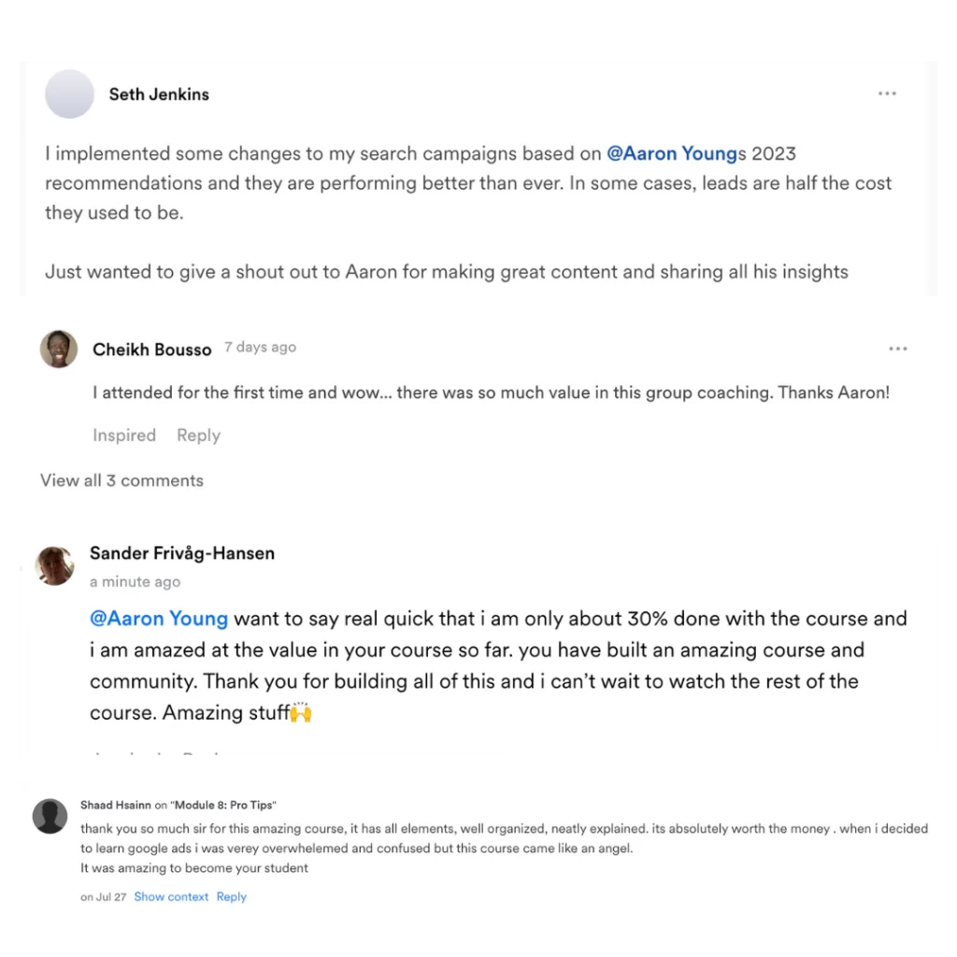
Task: Open the three-dots menu on Cheikh Bousso's comment
Action: tap(898, 349)
